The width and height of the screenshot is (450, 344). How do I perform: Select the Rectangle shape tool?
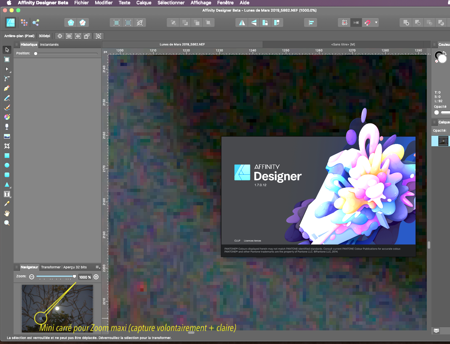pyautogui.click(x=7, y=156)
